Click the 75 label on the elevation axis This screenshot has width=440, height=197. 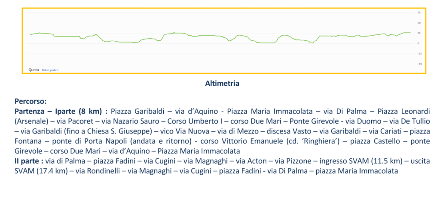point(419,13)
